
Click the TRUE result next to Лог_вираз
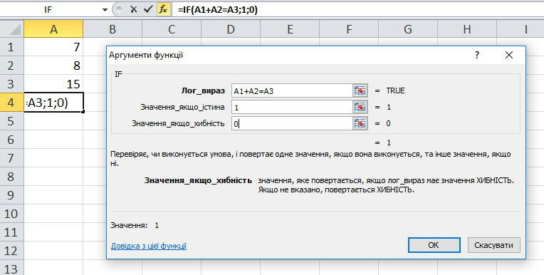point(395,90)
